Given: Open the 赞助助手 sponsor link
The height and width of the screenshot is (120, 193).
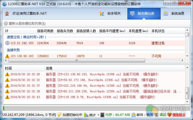Looking at the screenshot, I should (179, 115).
